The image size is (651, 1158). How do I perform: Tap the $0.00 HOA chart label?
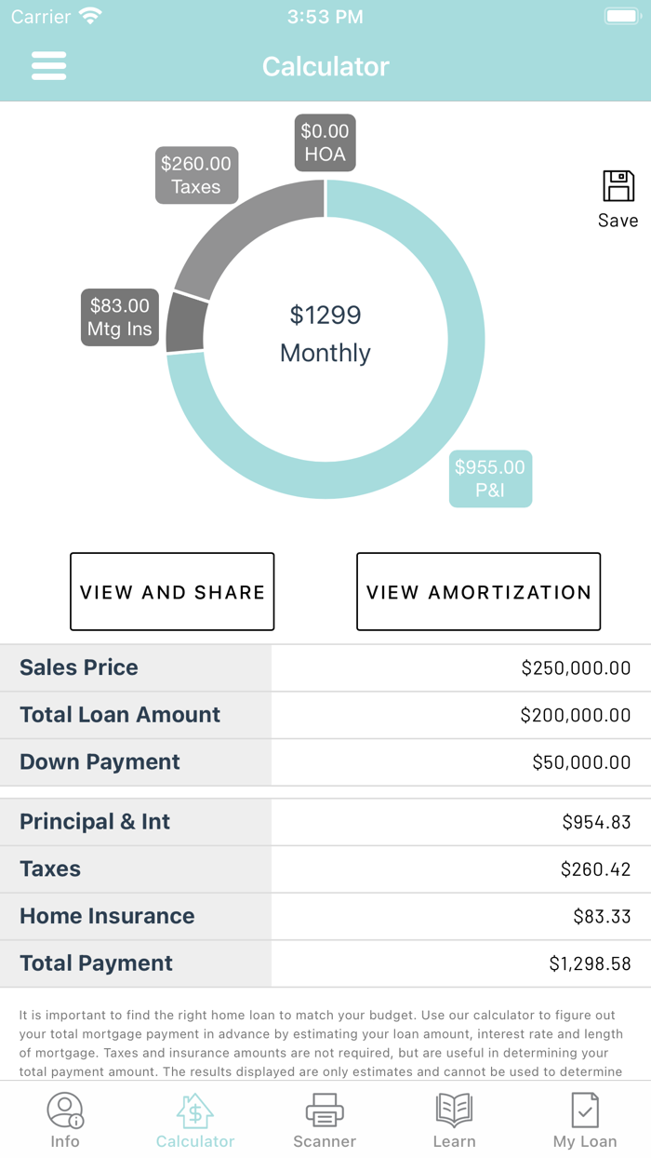(325, 141)
